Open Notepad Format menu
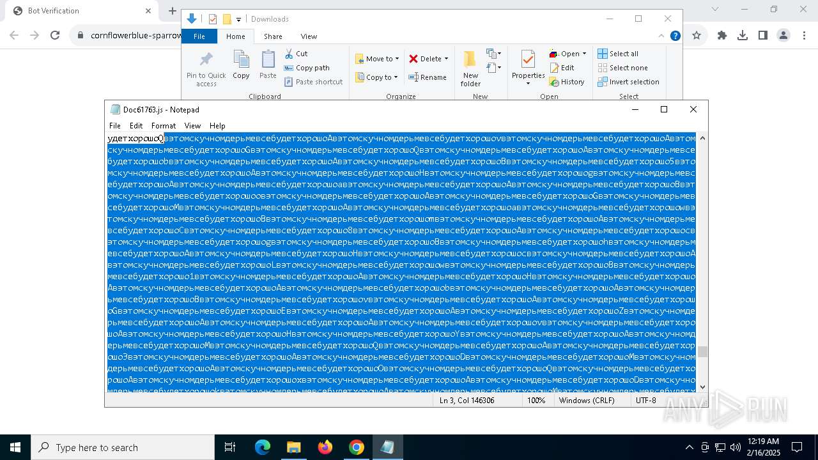 pyautogui.click(x=164, y=126)
